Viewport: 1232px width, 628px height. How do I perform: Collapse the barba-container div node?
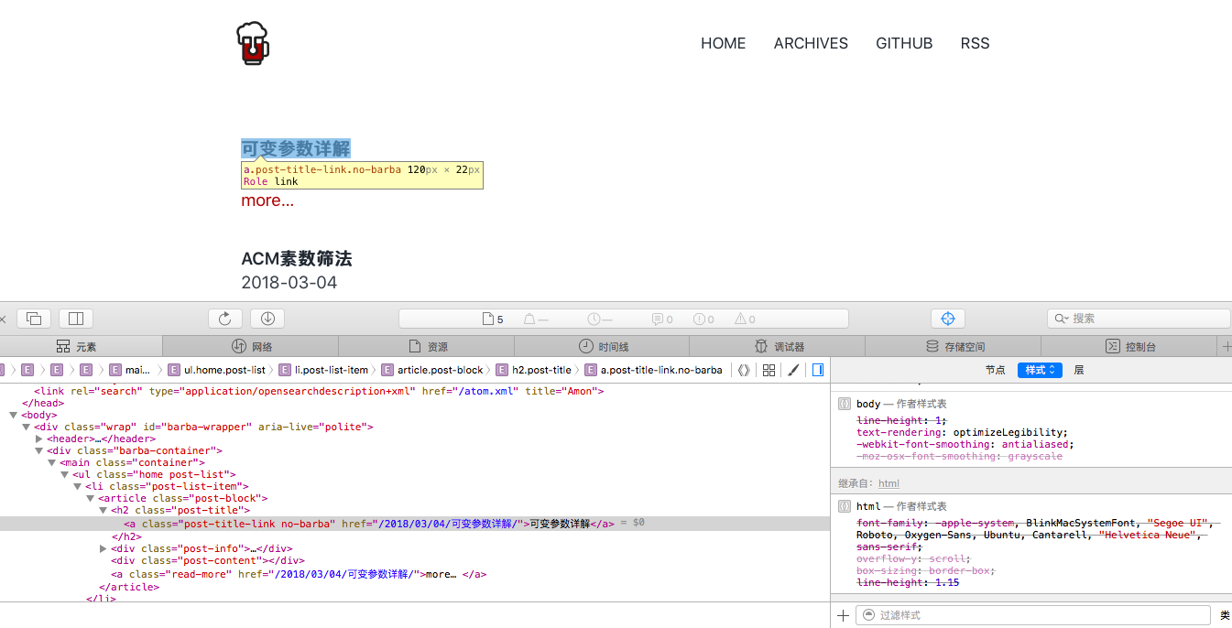(38, 450)
